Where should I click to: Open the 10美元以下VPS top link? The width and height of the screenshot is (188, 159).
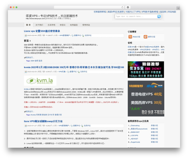coord(133,12)
